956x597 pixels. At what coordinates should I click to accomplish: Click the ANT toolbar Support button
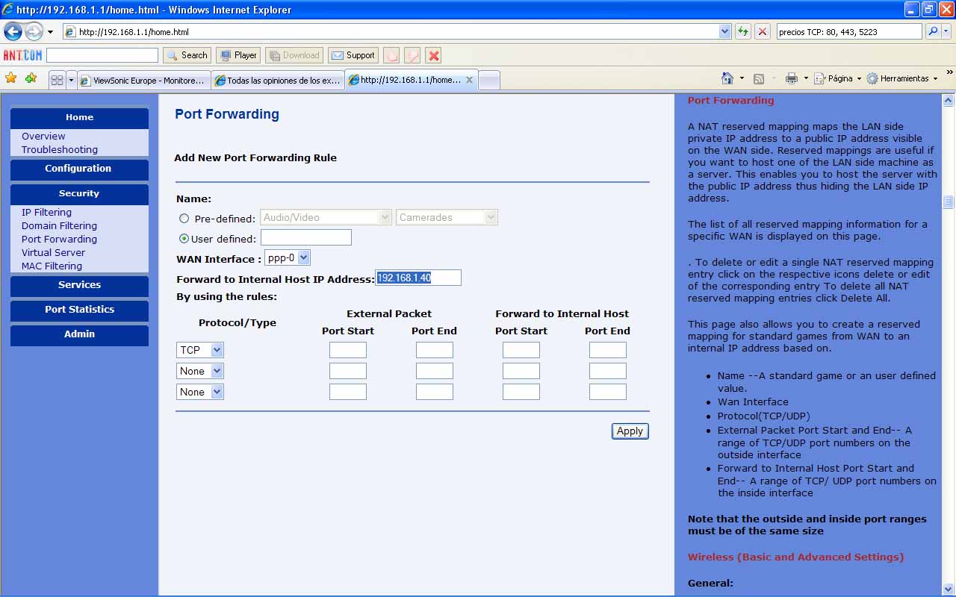click(x=353, y=55)
